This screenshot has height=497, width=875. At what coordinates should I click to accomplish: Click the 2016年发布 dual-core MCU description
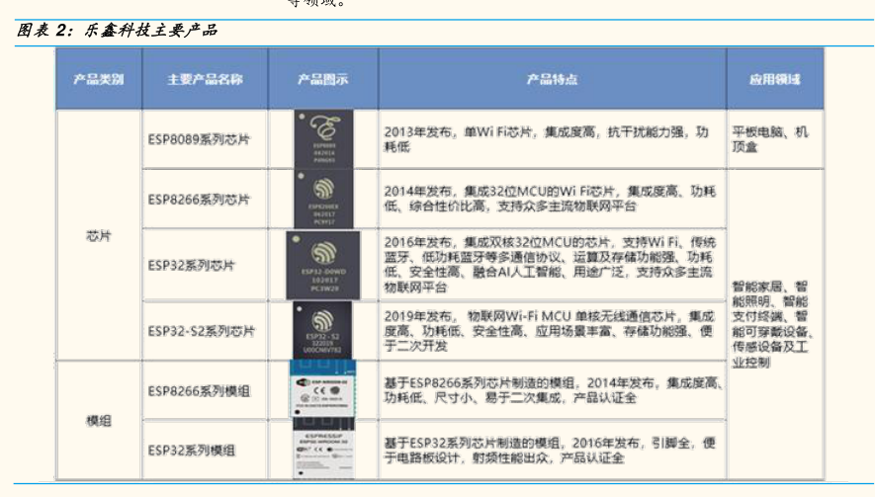(x=549, y=265)
